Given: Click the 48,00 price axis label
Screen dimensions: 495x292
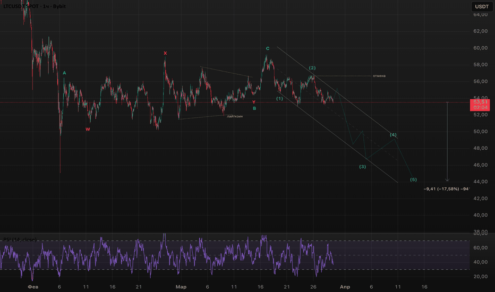Looking at the screenshot, I should (x=481, y=148).
